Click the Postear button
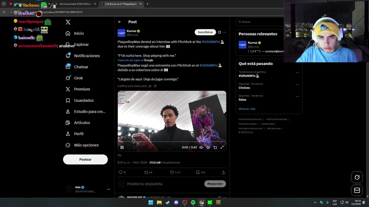 [85, 160]
